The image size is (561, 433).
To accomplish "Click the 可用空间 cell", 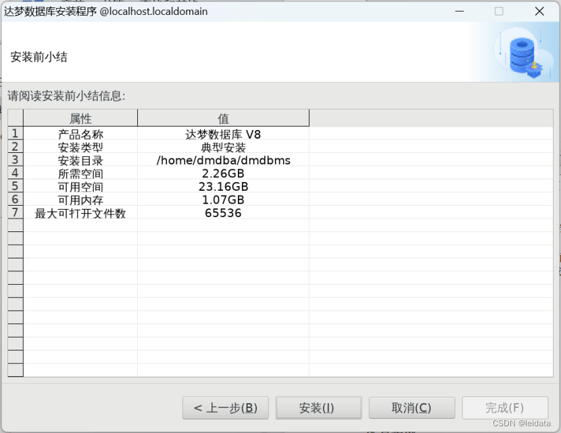I will pyautogui.click(x=80, y=187).
